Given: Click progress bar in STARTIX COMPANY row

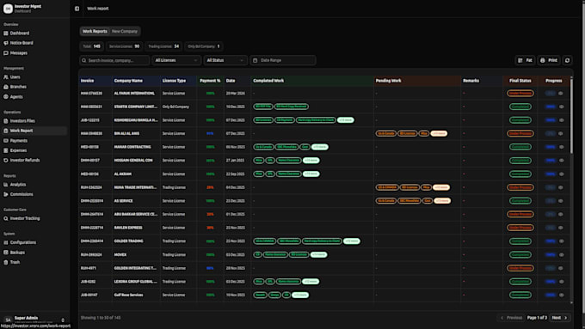Looking at the screenshot, I should 550,107.
